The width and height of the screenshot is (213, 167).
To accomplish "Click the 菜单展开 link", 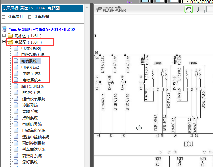I will (16, 16).
